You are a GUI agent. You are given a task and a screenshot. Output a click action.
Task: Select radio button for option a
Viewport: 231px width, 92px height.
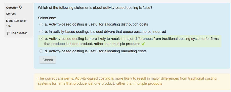41,25
